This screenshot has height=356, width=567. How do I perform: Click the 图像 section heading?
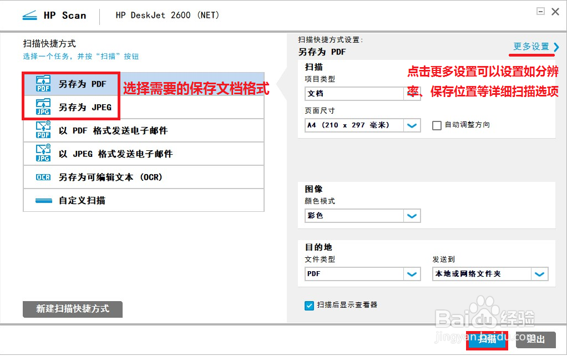(x=314, y=189)
